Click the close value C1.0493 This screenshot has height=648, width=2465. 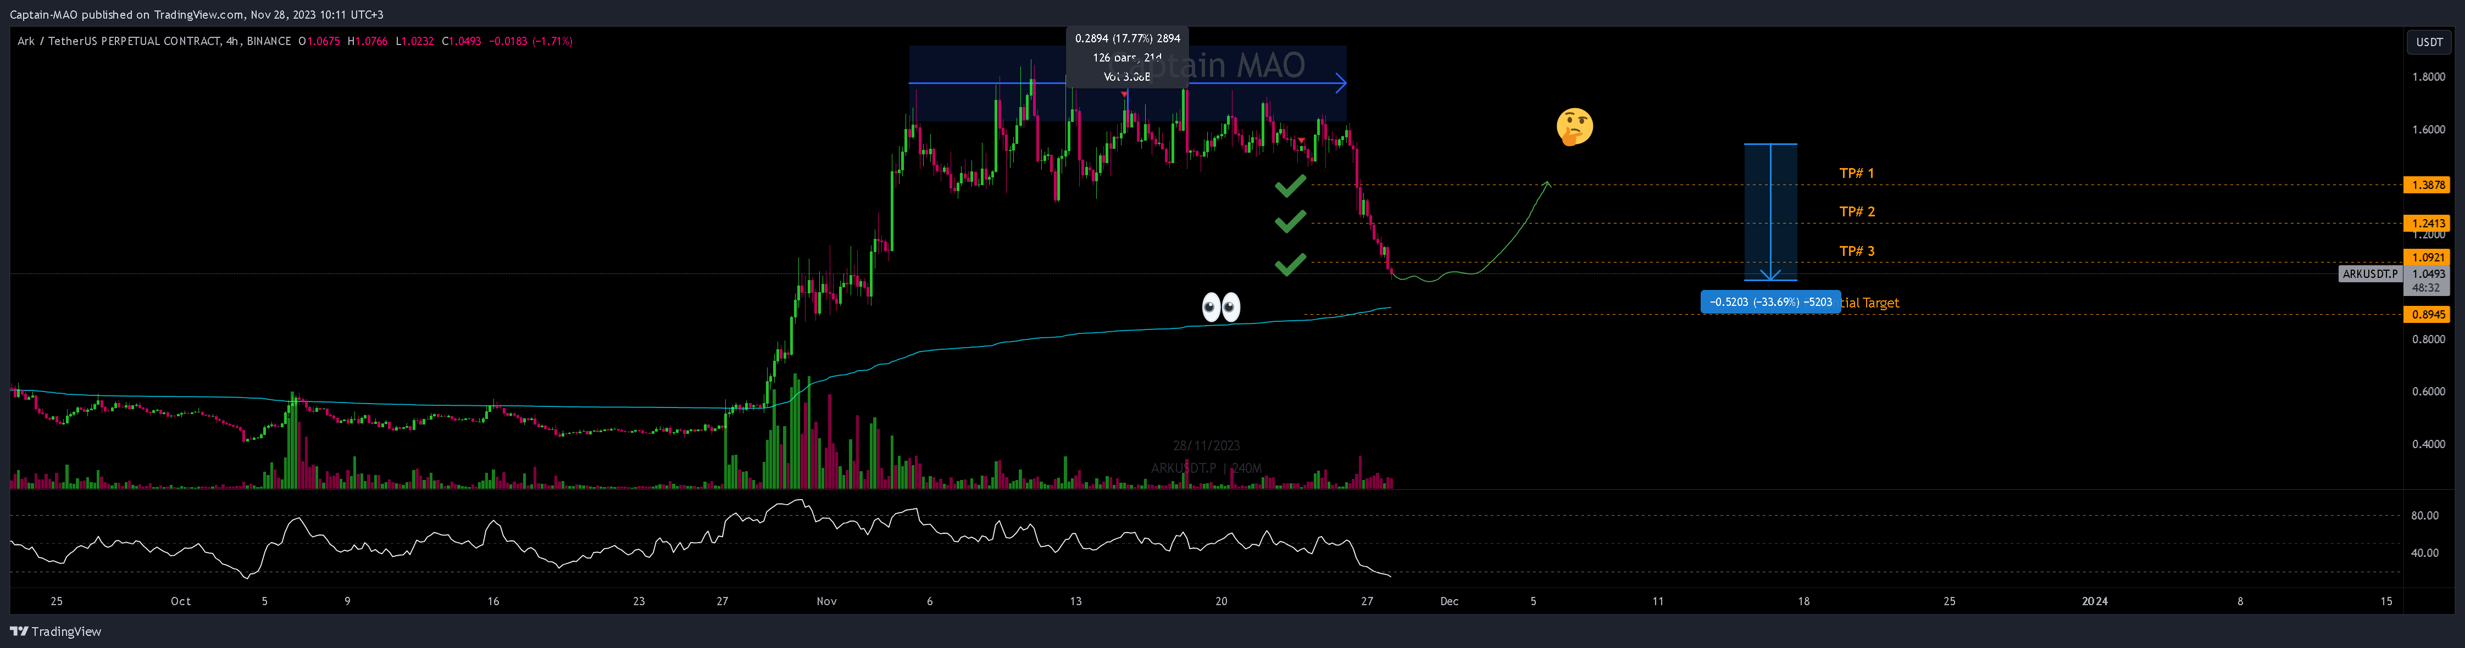(x=461, y=41)
